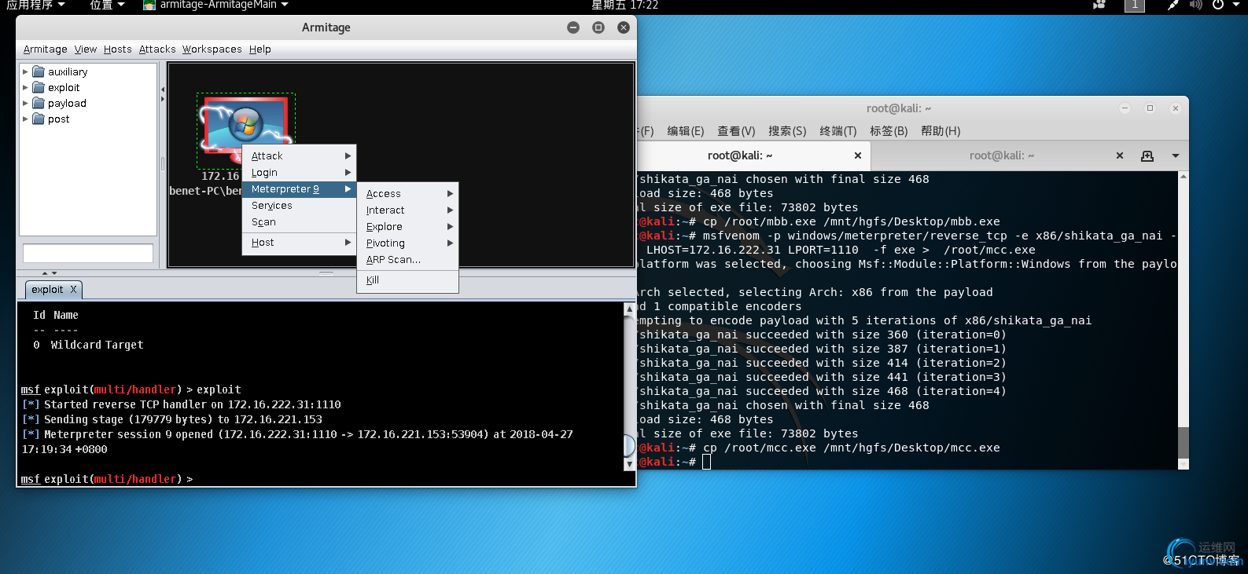
Task: Open the 查看(V) menu in terminal
Action: pos(736,131)
